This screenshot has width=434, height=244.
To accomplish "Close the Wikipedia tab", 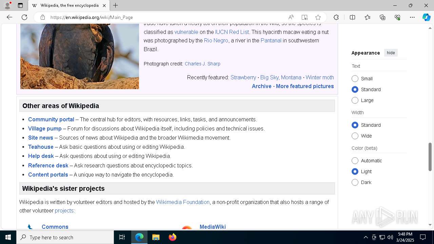I will pos(104,5).
